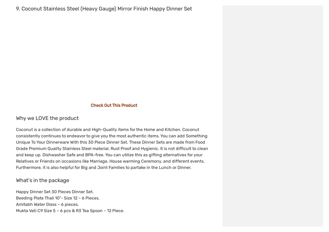The image size is (329, 232).
Task: Click the sentence beginning with Furthermore, it is also
Action: pyautogui.click(x=104, y=168)
